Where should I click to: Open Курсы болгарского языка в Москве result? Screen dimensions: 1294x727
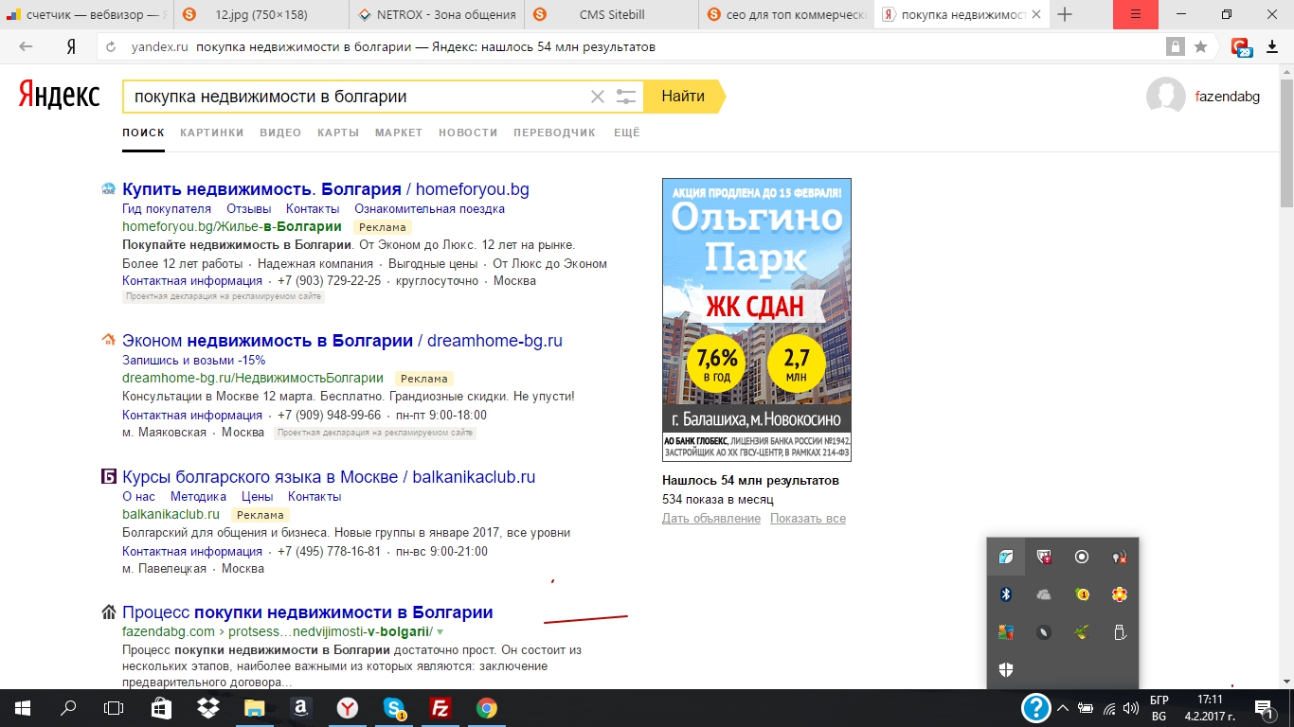pos(329,477)
